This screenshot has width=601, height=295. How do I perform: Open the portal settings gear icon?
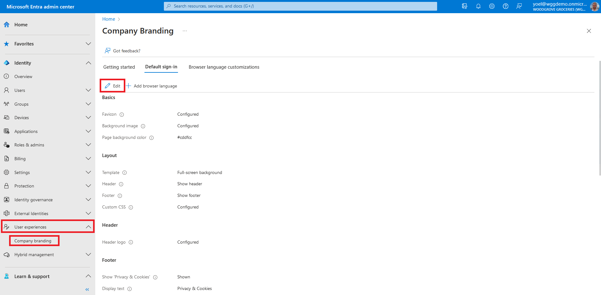pos(492,6)
